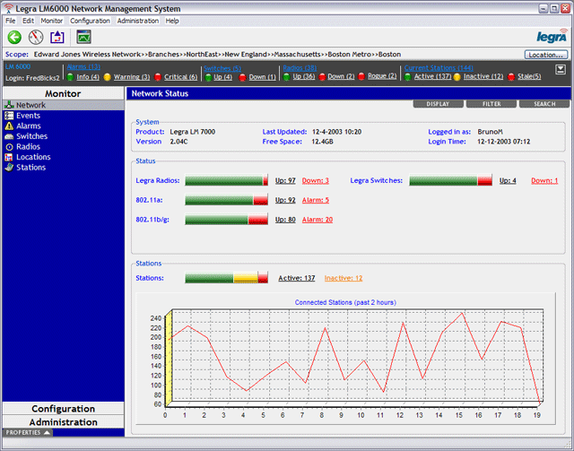Open the Radios (38) link

click(300, 68)
